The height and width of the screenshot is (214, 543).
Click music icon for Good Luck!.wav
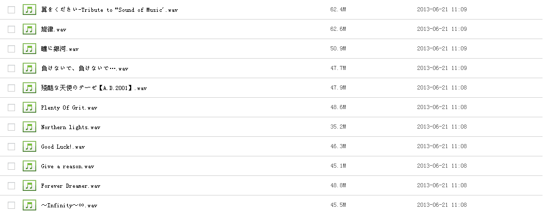tap(29, 147)
